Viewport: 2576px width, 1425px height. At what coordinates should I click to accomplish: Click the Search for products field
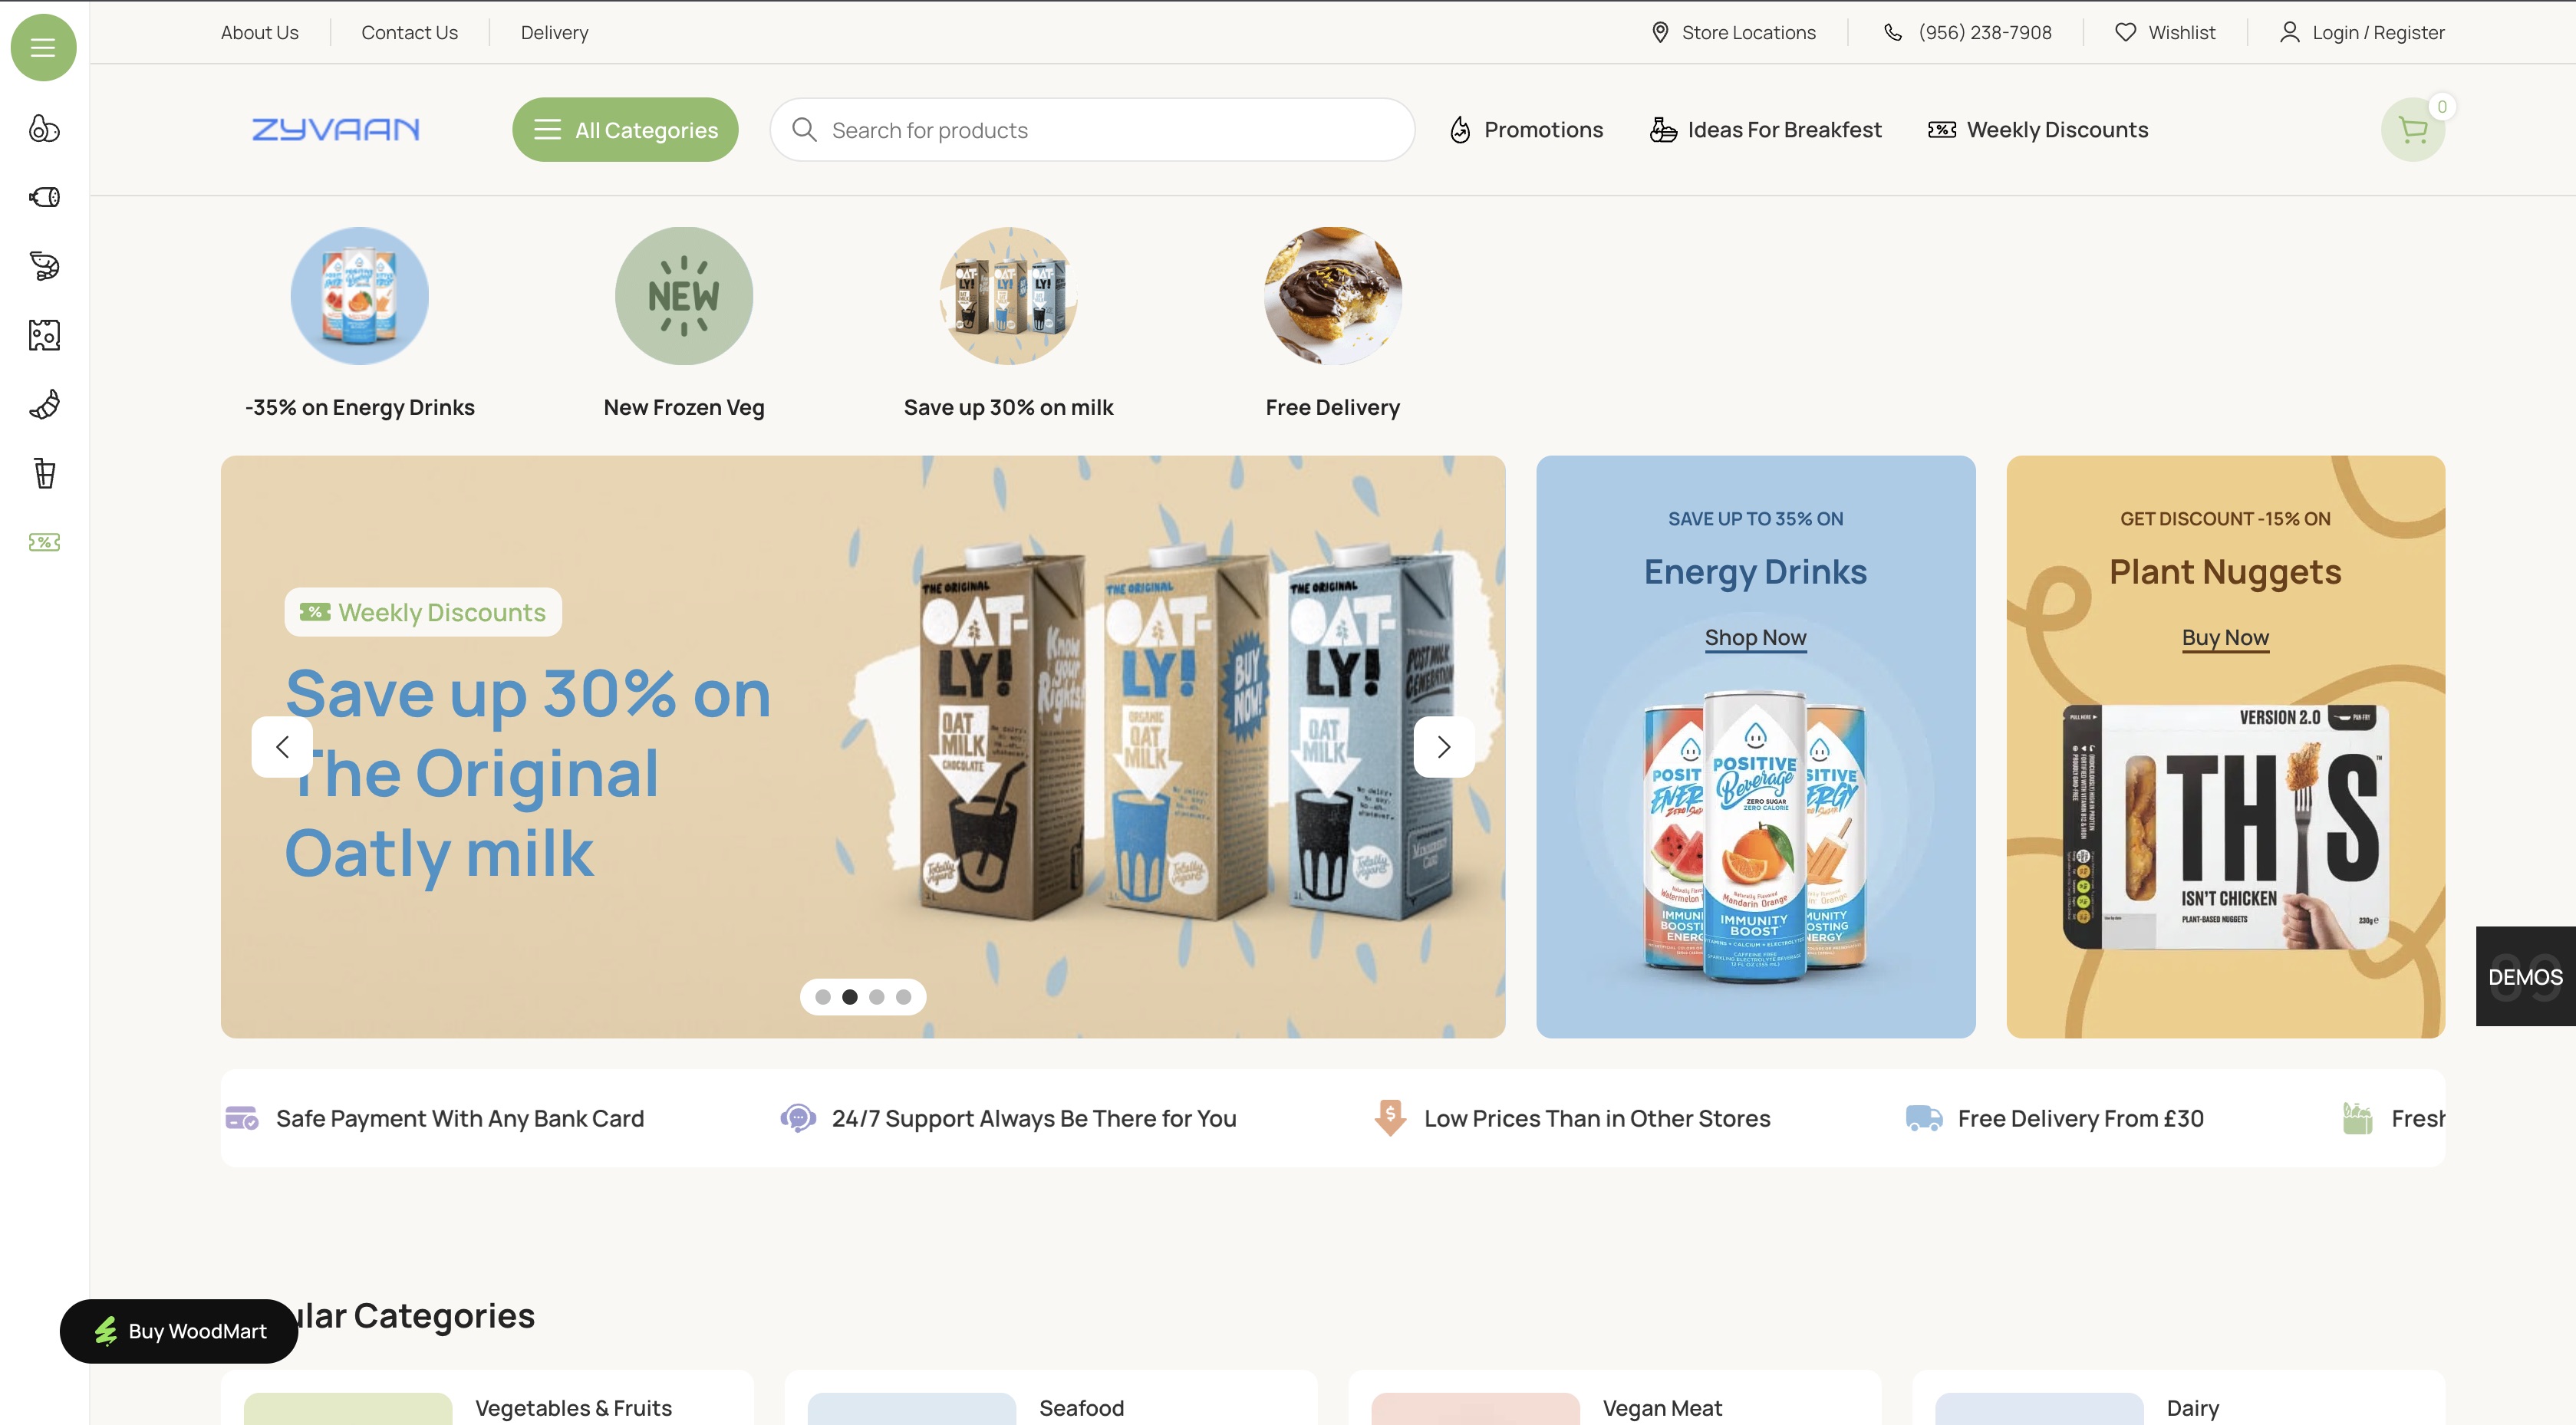(x=1092, y=130)
